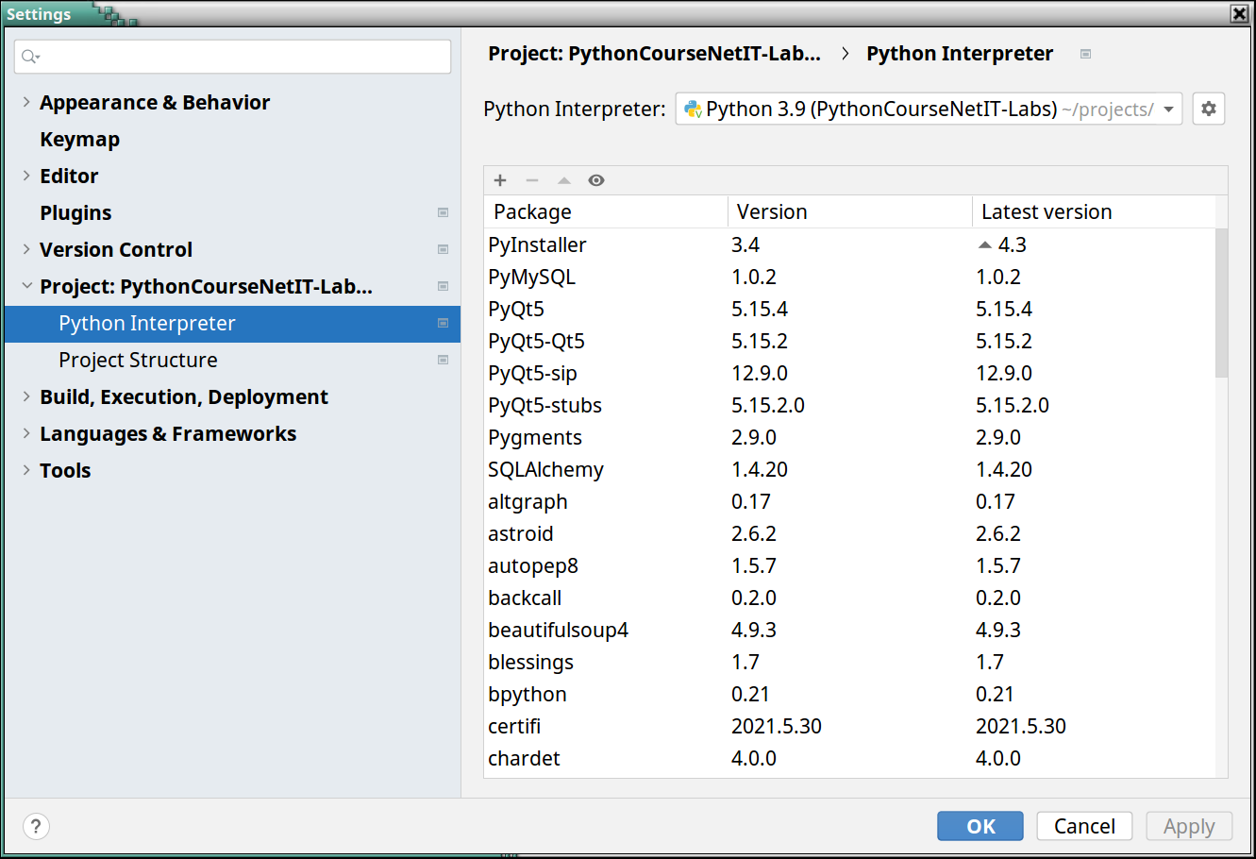Open the interpreter gear settings icon
The height and width of the screenshot is (859, 1256).
click(1209, 109)
